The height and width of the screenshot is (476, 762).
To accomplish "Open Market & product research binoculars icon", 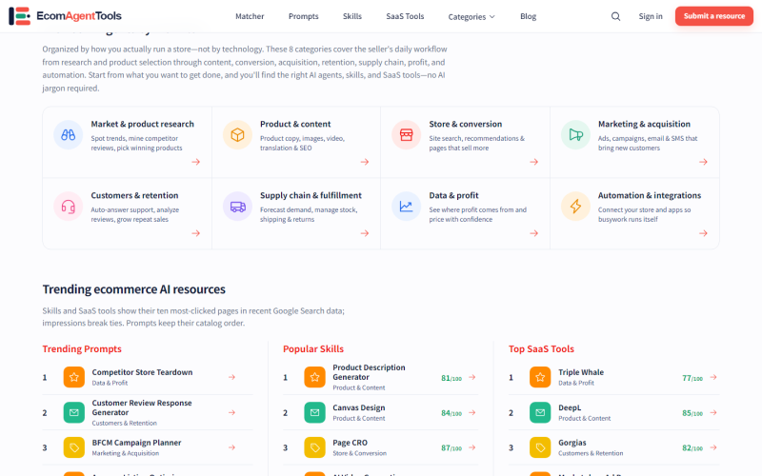I will 68,134.
